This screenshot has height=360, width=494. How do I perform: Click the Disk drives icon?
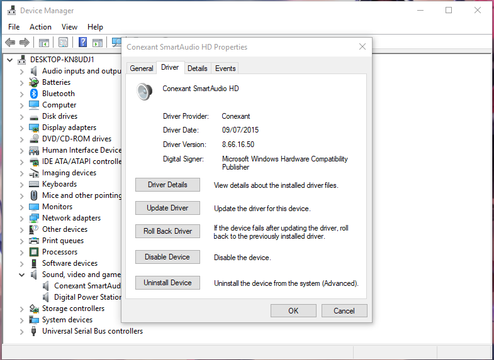[34, 117]
